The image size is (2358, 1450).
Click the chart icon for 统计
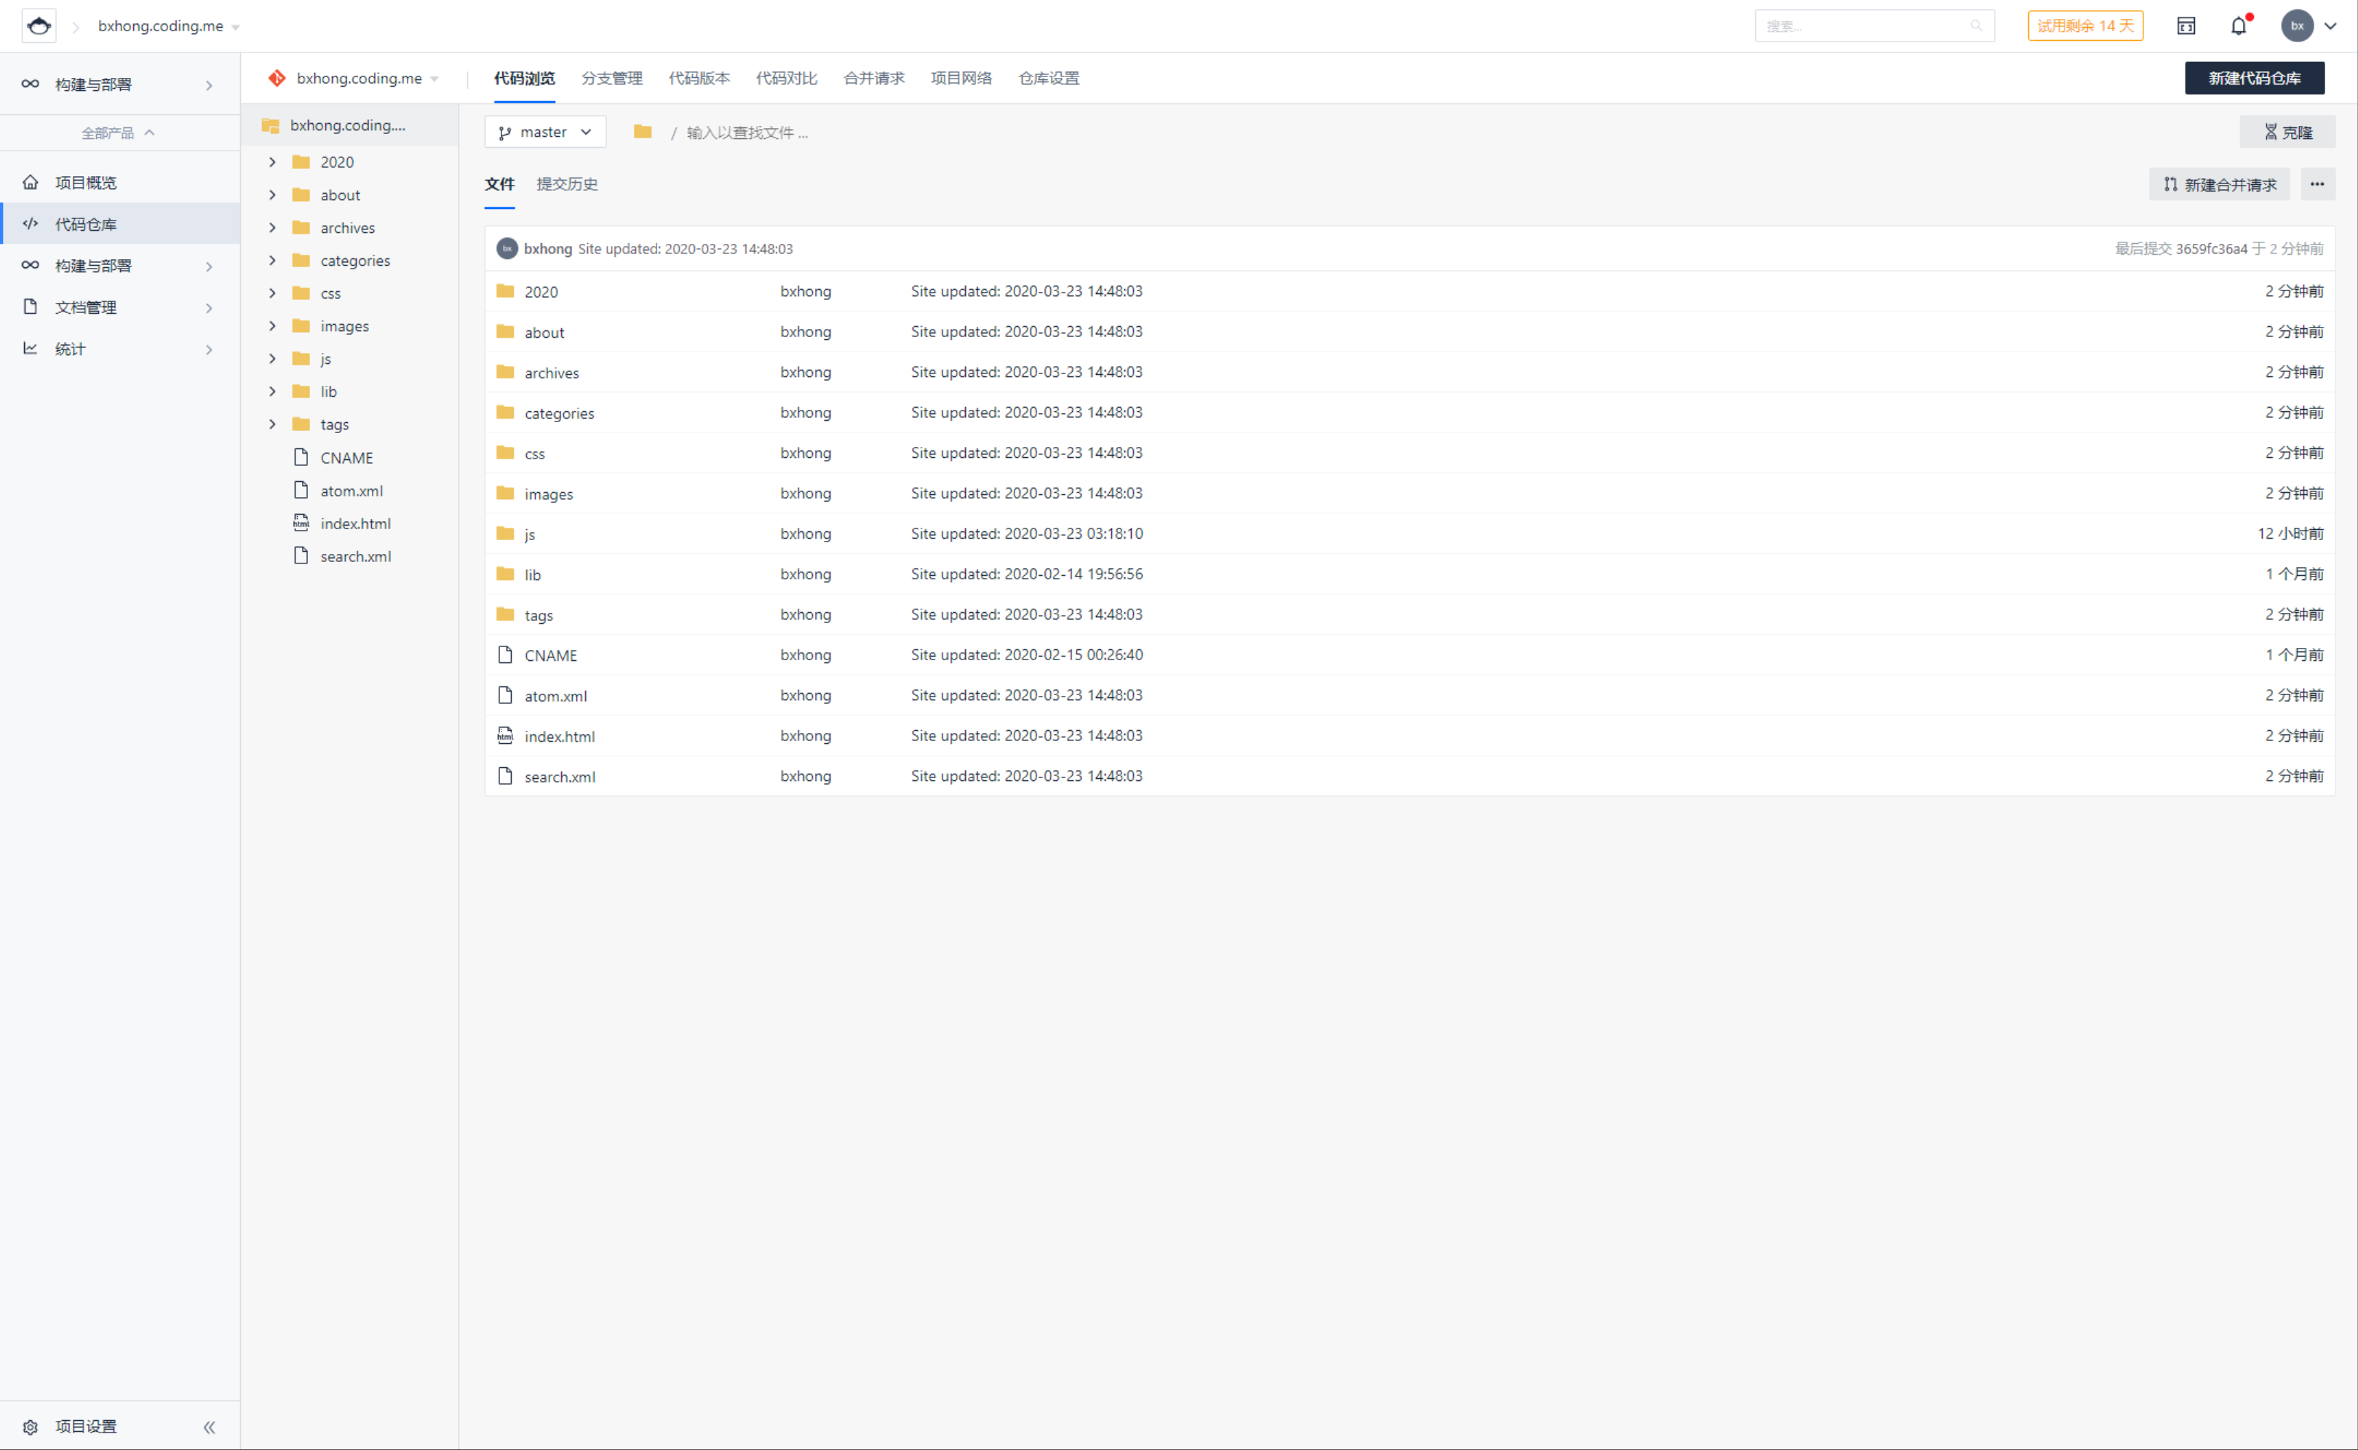click(x=31, y=348)
